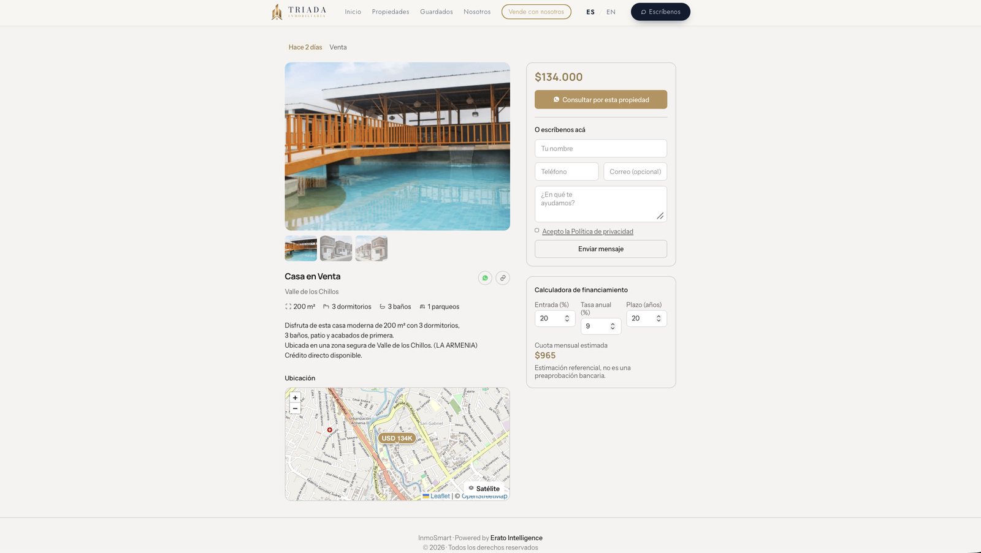Open the Nosotros page
Screen dimensions: 981x553
477,12
